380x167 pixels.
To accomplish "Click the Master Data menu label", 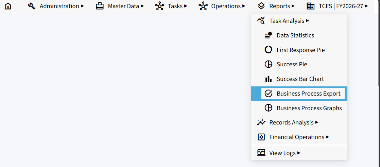I will (124, 6).
